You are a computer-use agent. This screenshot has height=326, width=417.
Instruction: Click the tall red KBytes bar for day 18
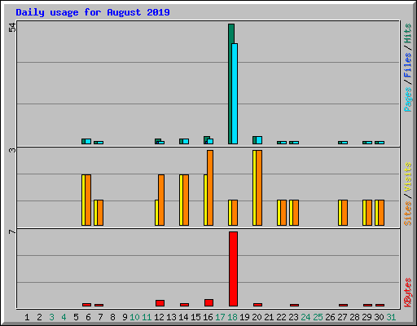click(233, 269)
